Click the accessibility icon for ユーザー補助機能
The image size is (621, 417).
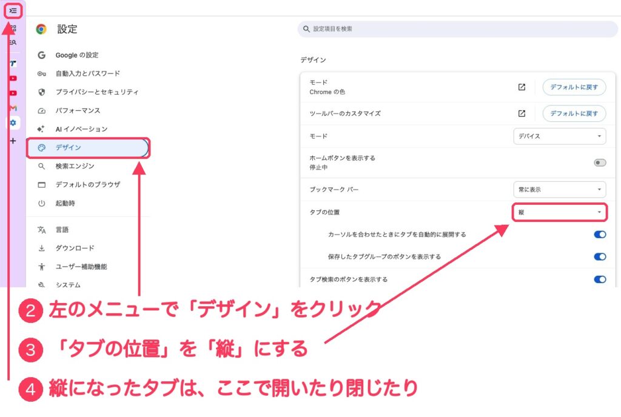tap(42, 267)
